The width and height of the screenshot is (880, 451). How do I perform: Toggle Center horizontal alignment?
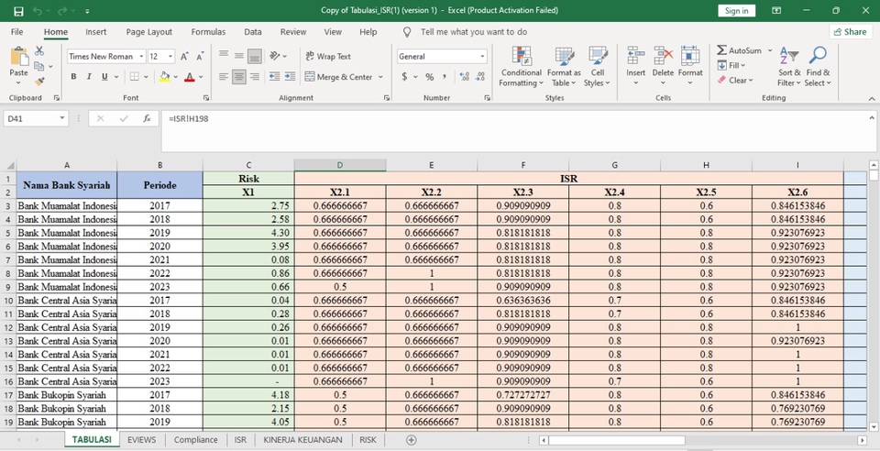click(x=239, y=77)
